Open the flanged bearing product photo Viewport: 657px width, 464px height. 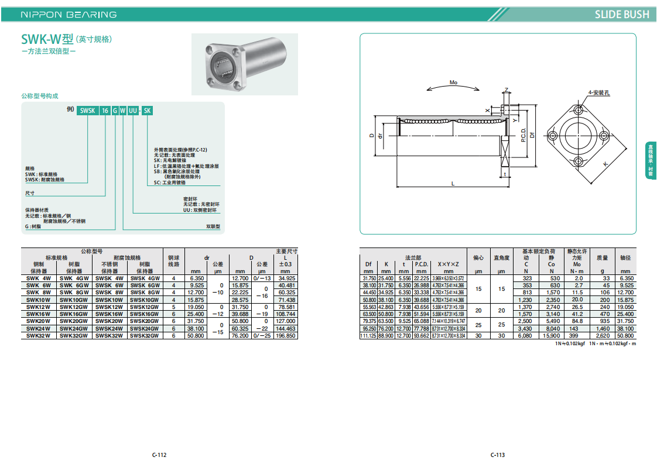(x=245, y=64)
